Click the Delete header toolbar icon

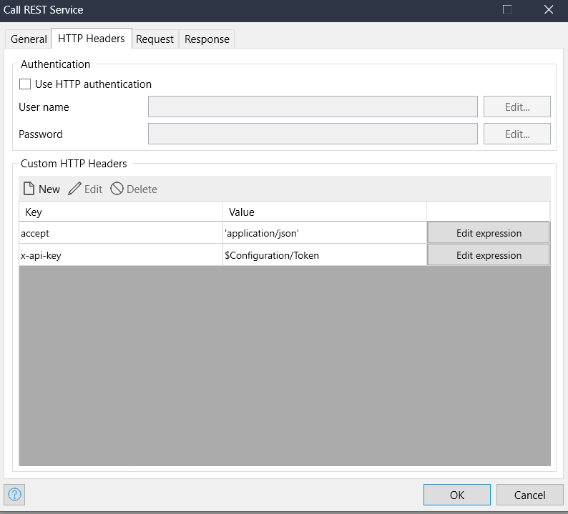click(117, 189)
